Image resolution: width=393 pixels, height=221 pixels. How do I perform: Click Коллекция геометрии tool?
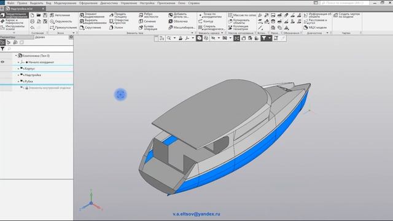tap(238, 27)
